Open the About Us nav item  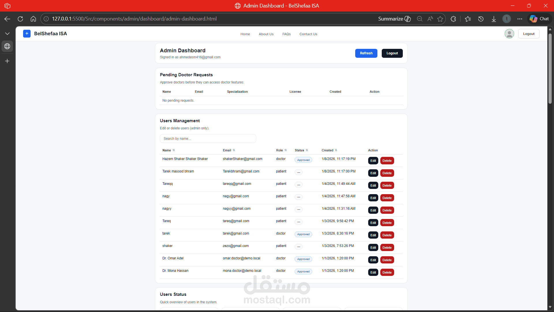[x=266, y=34]
